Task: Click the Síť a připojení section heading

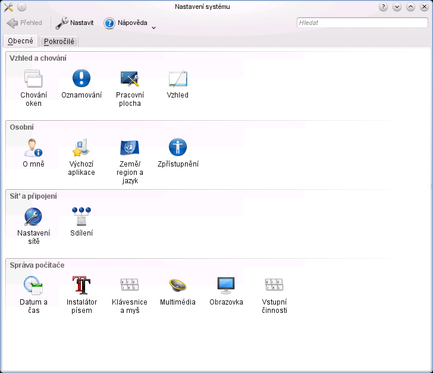Action: tap(33, 196)
